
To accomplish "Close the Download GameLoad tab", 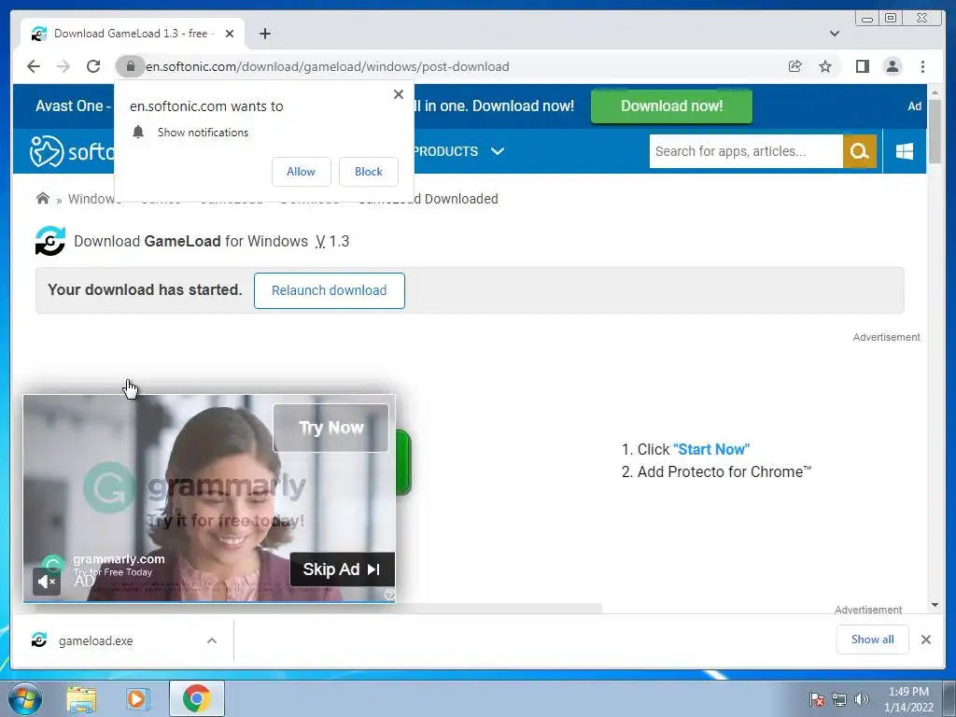I will 230,34.
